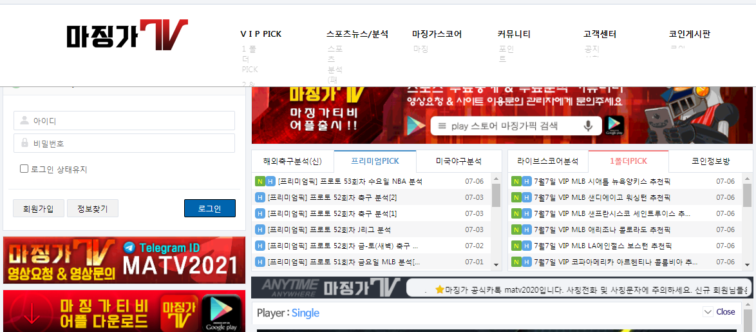The height and width of the screenshot is (332, 756).
Task: Switch to 해외축구분석(신) tab
Action: [292, 161]
